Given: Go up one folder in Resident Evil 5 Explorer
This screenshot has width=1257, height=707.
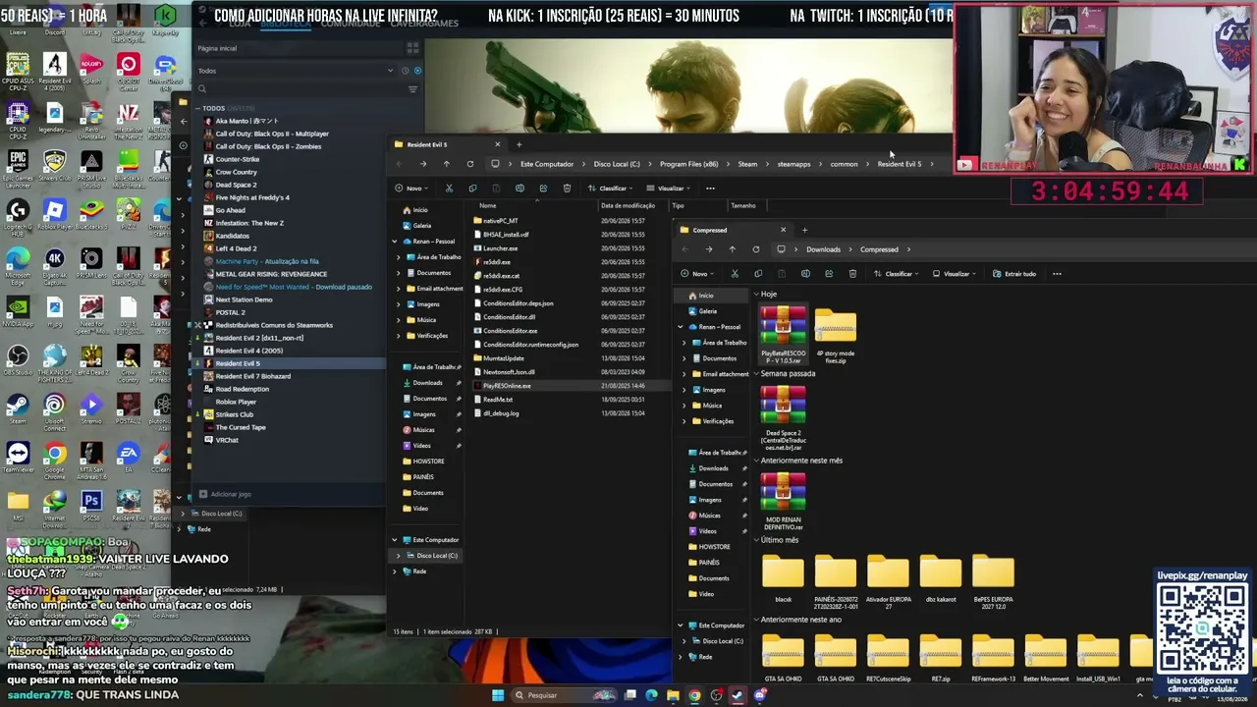Looking at the screenshot, I should (x=446, y=164).
